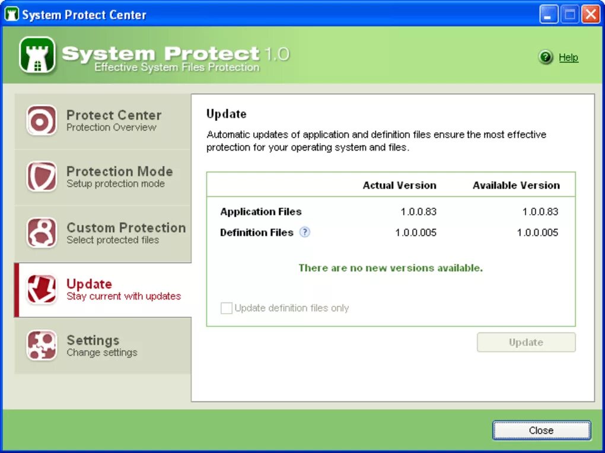This screenshot has height=453, width=605.
Task: Click Definition Files actual version 1.0.0.005
Action: click(x=416, y=232)
